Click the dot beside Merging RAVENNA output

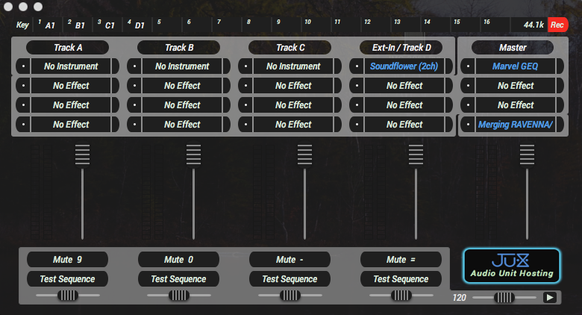(468, 125)
